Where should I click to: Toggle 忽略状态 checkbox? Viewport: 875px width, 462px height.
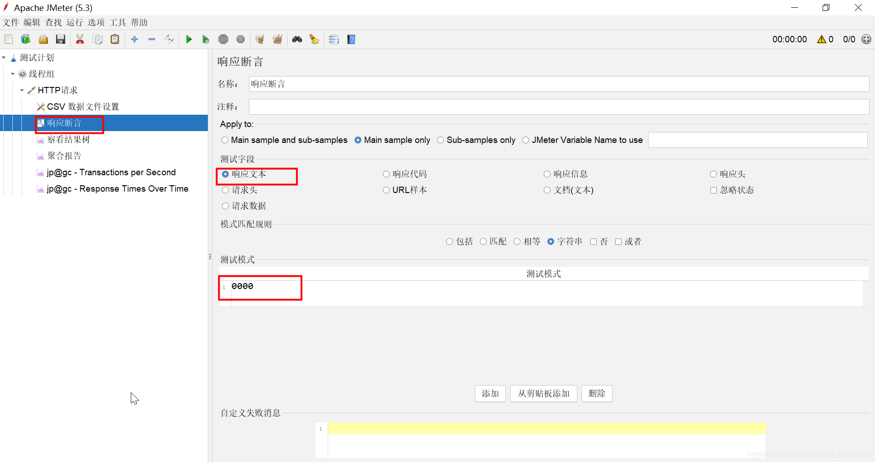coord(714,190)
